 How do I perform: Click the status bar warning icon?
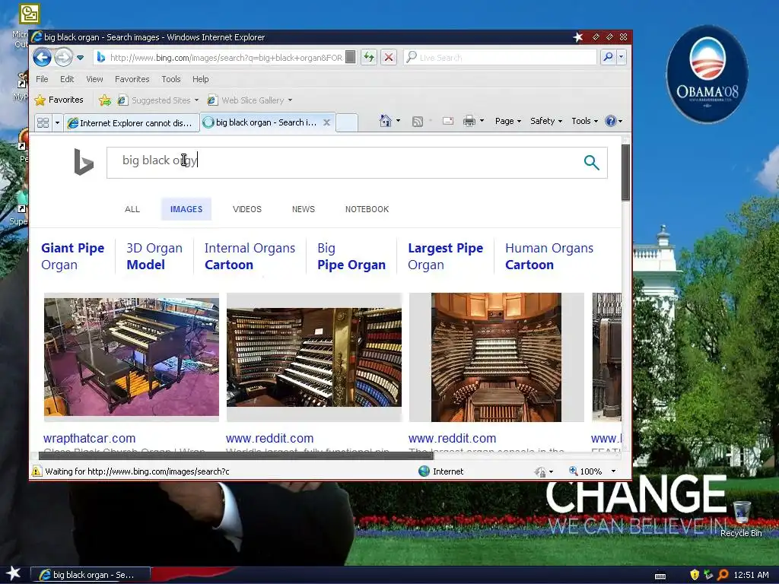37,471
